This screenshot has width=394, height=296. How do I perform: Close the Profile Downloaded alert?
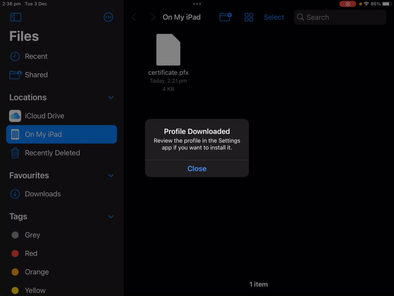click(197, 169)
